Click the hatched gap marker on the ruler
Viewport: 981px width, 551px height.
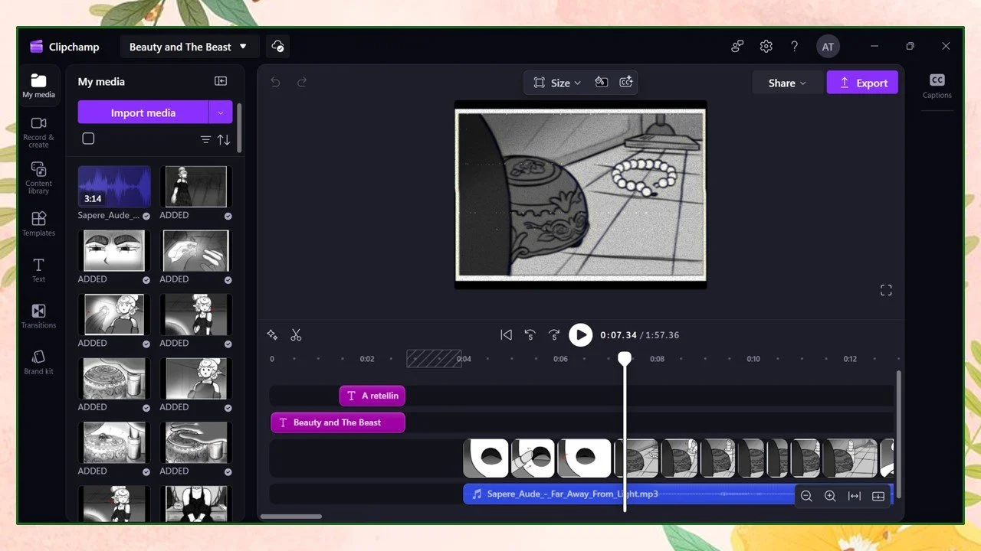[x=434, y=358]
